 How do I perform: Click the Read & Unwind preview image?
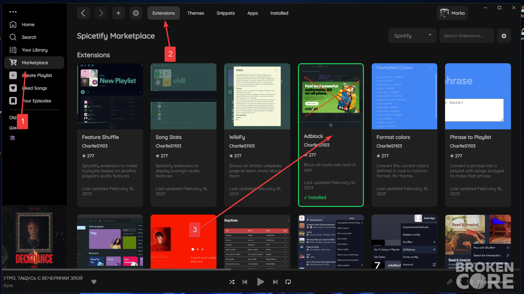478,242
